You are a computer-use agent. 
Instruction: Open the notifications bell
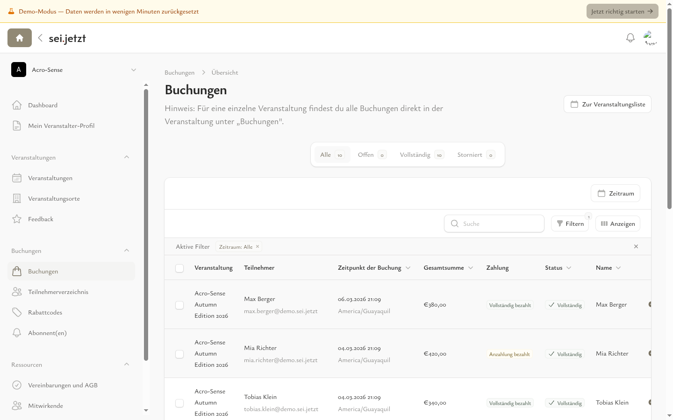pos(630,38)
